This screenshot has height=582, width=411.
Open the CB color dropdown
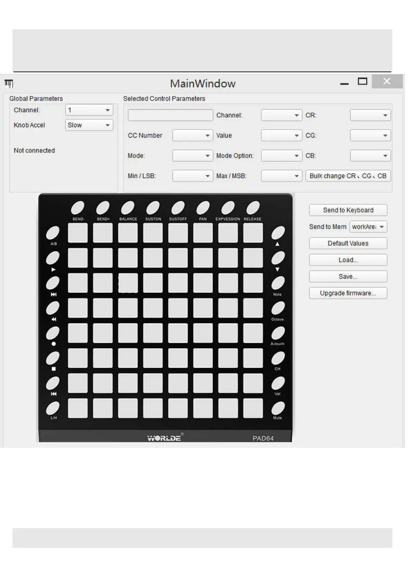[x=370, y=156]
